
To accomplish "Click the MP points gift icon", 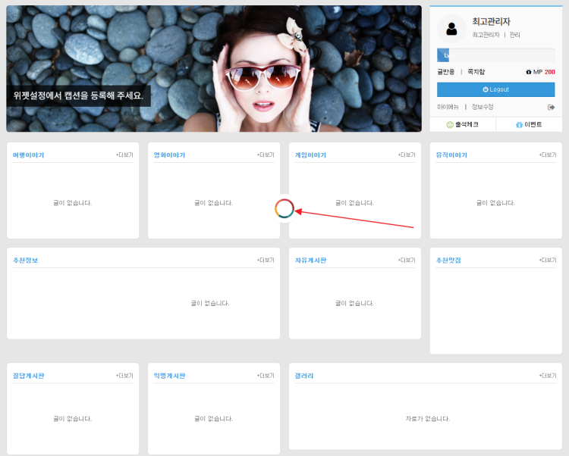I will 528,72.
